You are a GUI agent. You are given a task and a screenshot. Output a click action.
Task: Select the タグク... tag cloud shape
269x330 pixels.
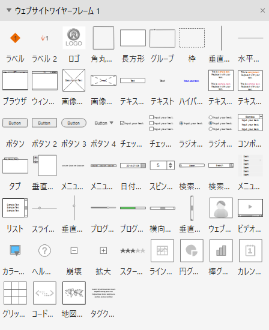pos(103,293)
